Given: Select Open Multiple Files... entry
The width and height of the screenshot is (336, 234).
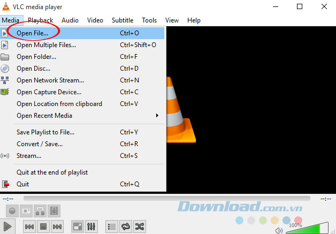Looking at the screenshot, I should tap(82, 45).
